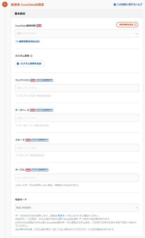Click the question mark icon next to カスタム変数
Viewport: 145px width, 238px height.
(31, 56)
